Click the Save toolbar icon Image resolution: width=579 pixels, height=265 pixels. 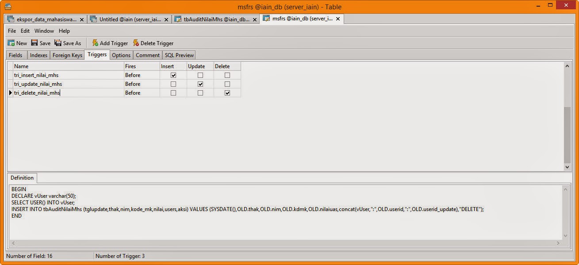(x=34, y=43)
